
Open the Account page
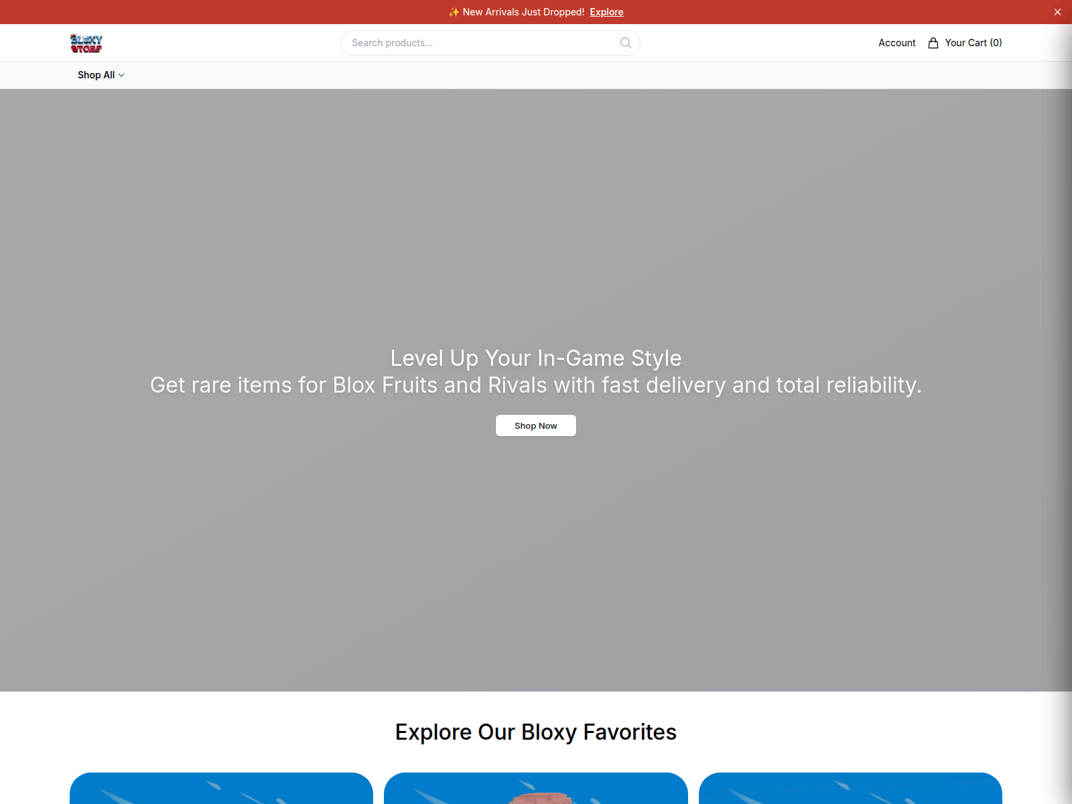pyautogui.click(x=896, y=43)
